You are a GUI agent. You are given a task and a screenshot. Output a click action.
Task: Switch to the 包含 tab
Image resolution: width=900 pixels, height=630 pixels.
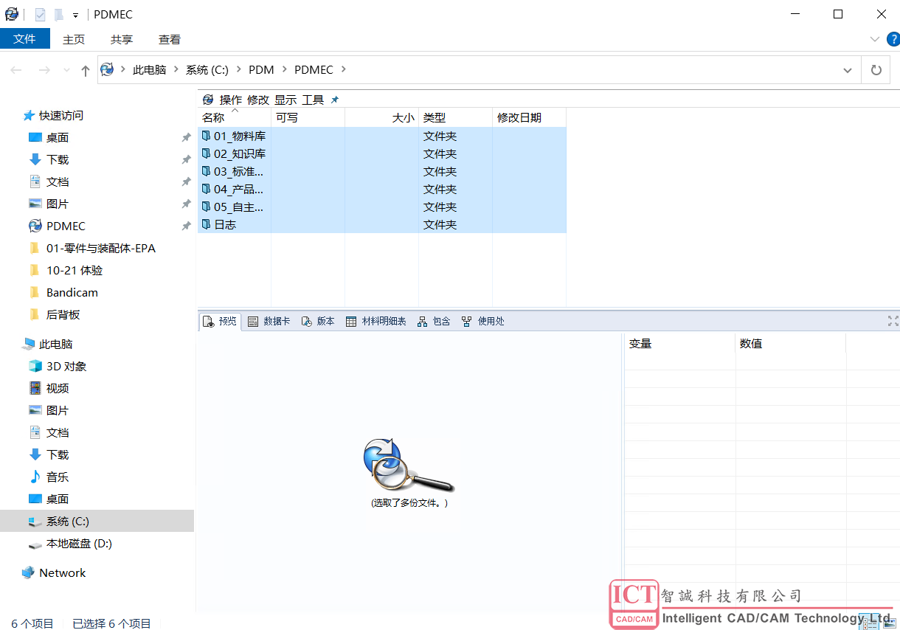pos(434,322)
